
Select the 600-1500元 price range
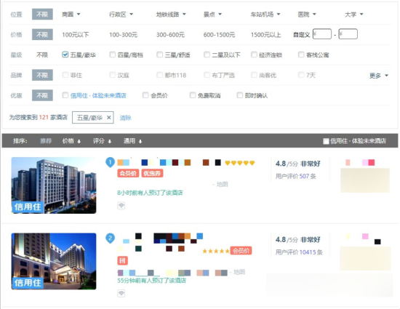tap(219, 35)
